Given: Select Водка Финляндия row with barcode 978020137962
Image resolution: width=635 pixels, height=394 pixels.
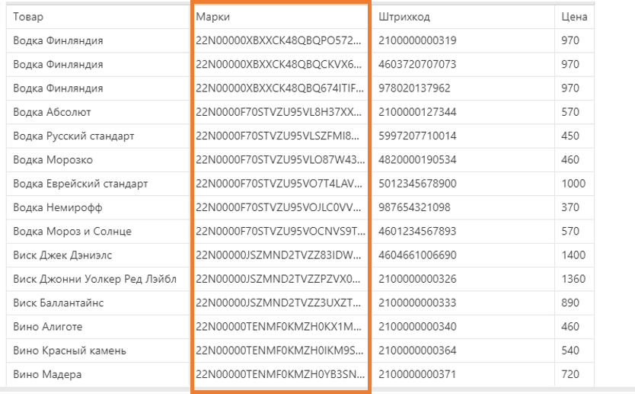Looking at the screenshot, I should (300, 88).
